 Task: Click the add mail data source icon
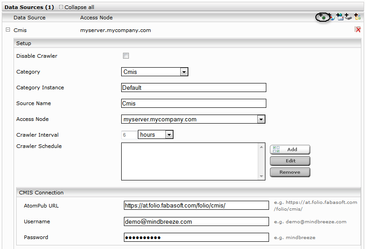pyautogui.click(x=340, y=17)
